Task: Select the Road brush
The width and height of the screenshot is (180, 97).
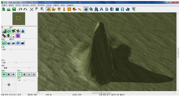Action: (4, 36)
